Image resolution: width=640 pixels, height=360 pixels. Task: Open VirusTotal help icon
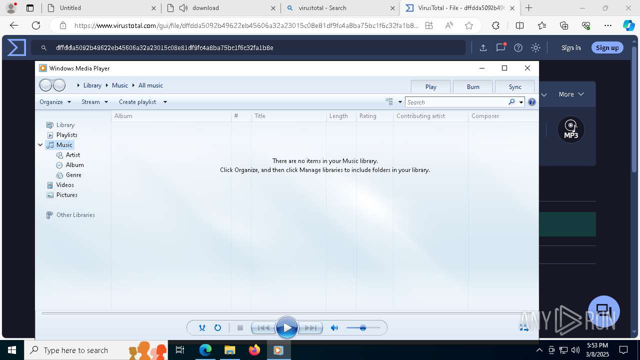click(518, 47)
